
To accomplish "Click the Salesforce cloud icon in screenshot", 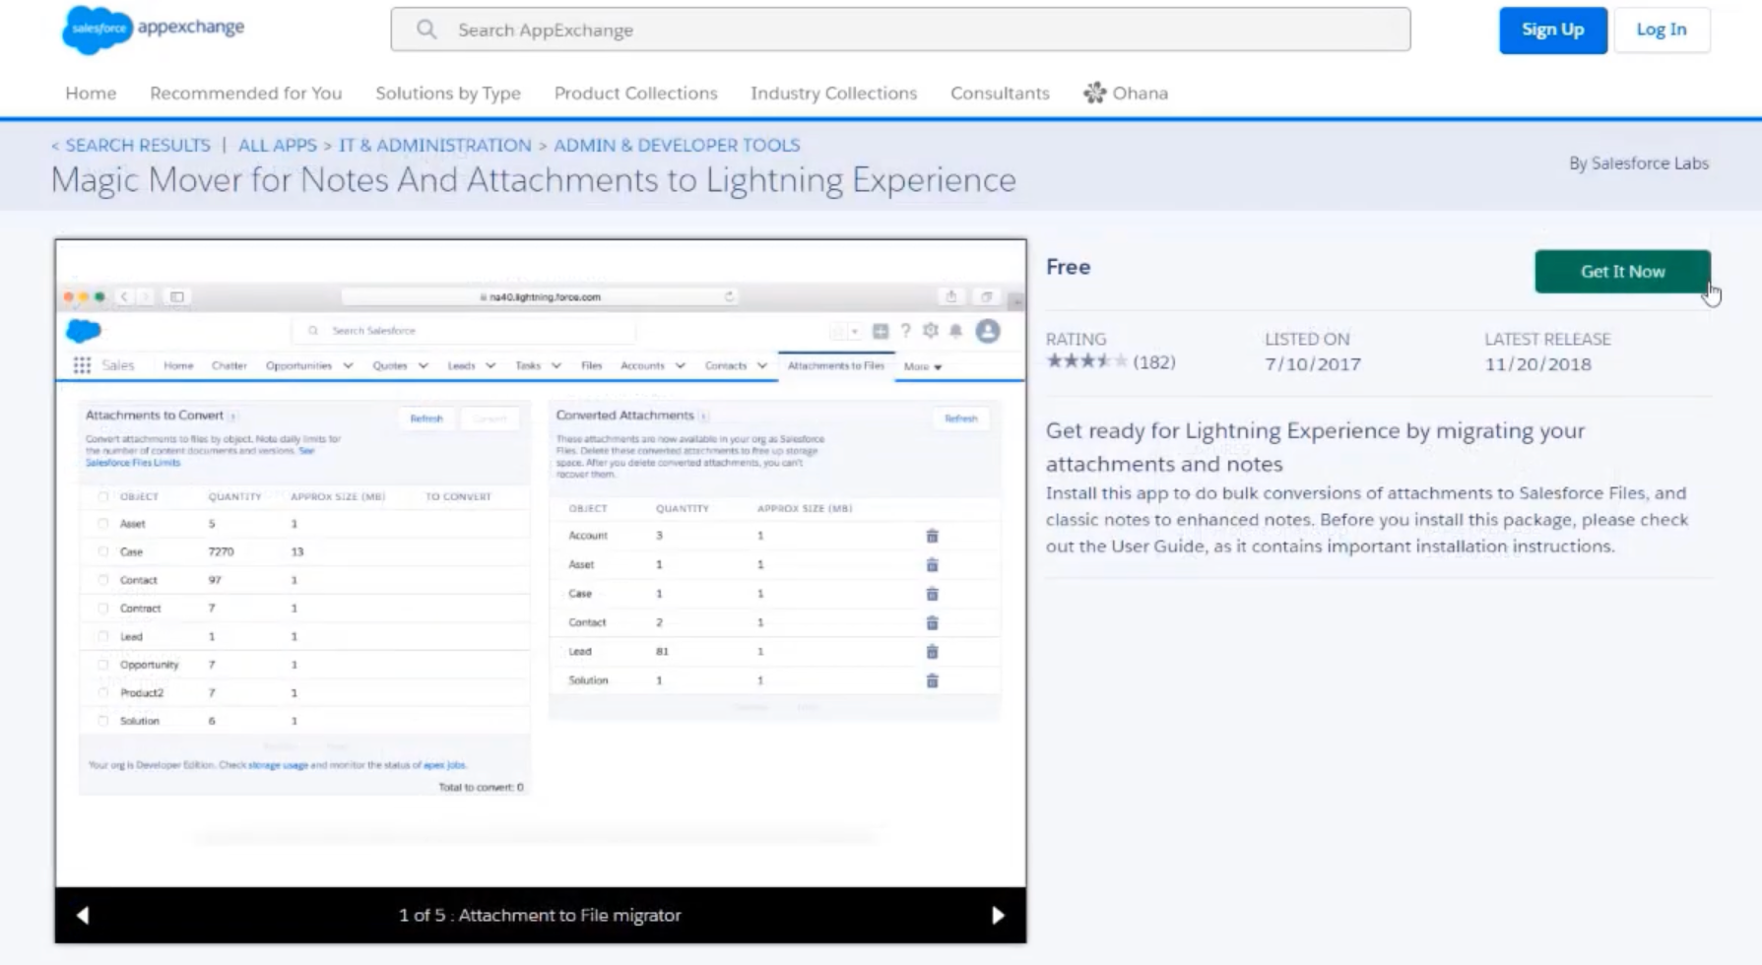I will coord(84,331).
